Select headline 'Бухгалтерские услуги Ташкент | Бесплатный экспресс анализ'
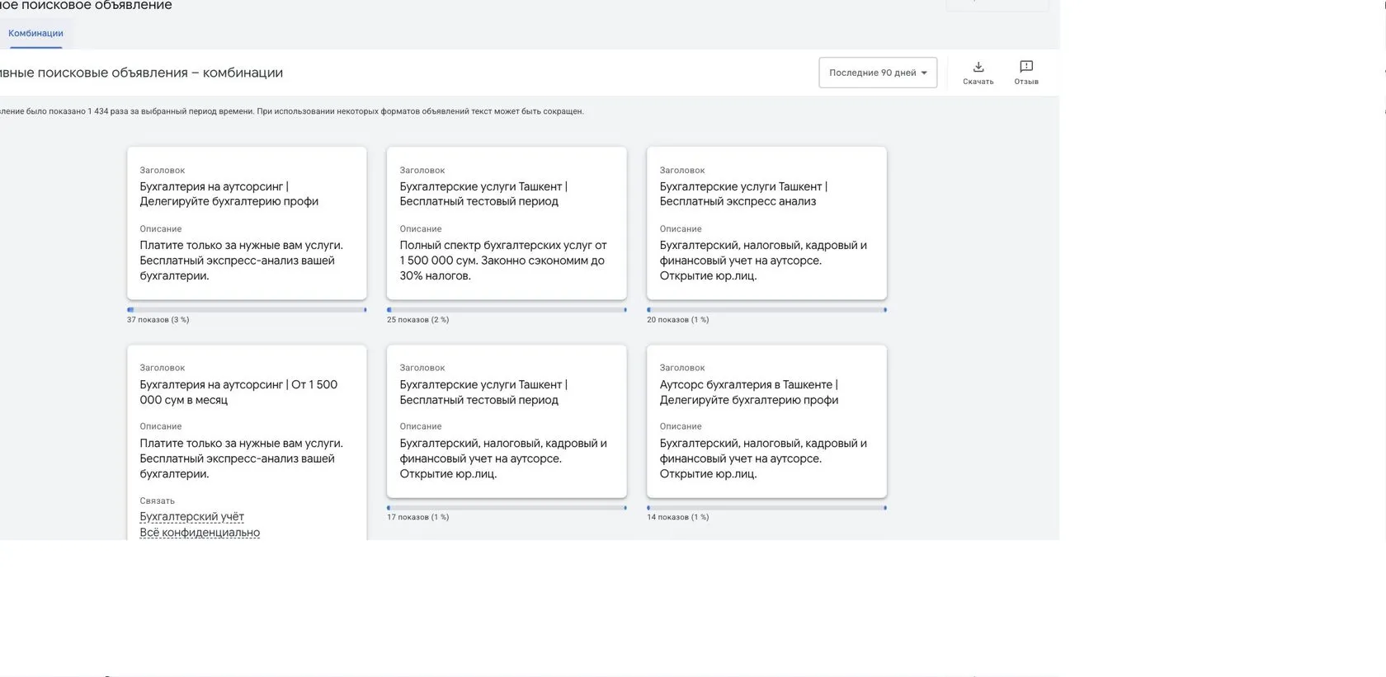Image resolution: width=1386 pixels, height=677 pixels. [743, 194]
